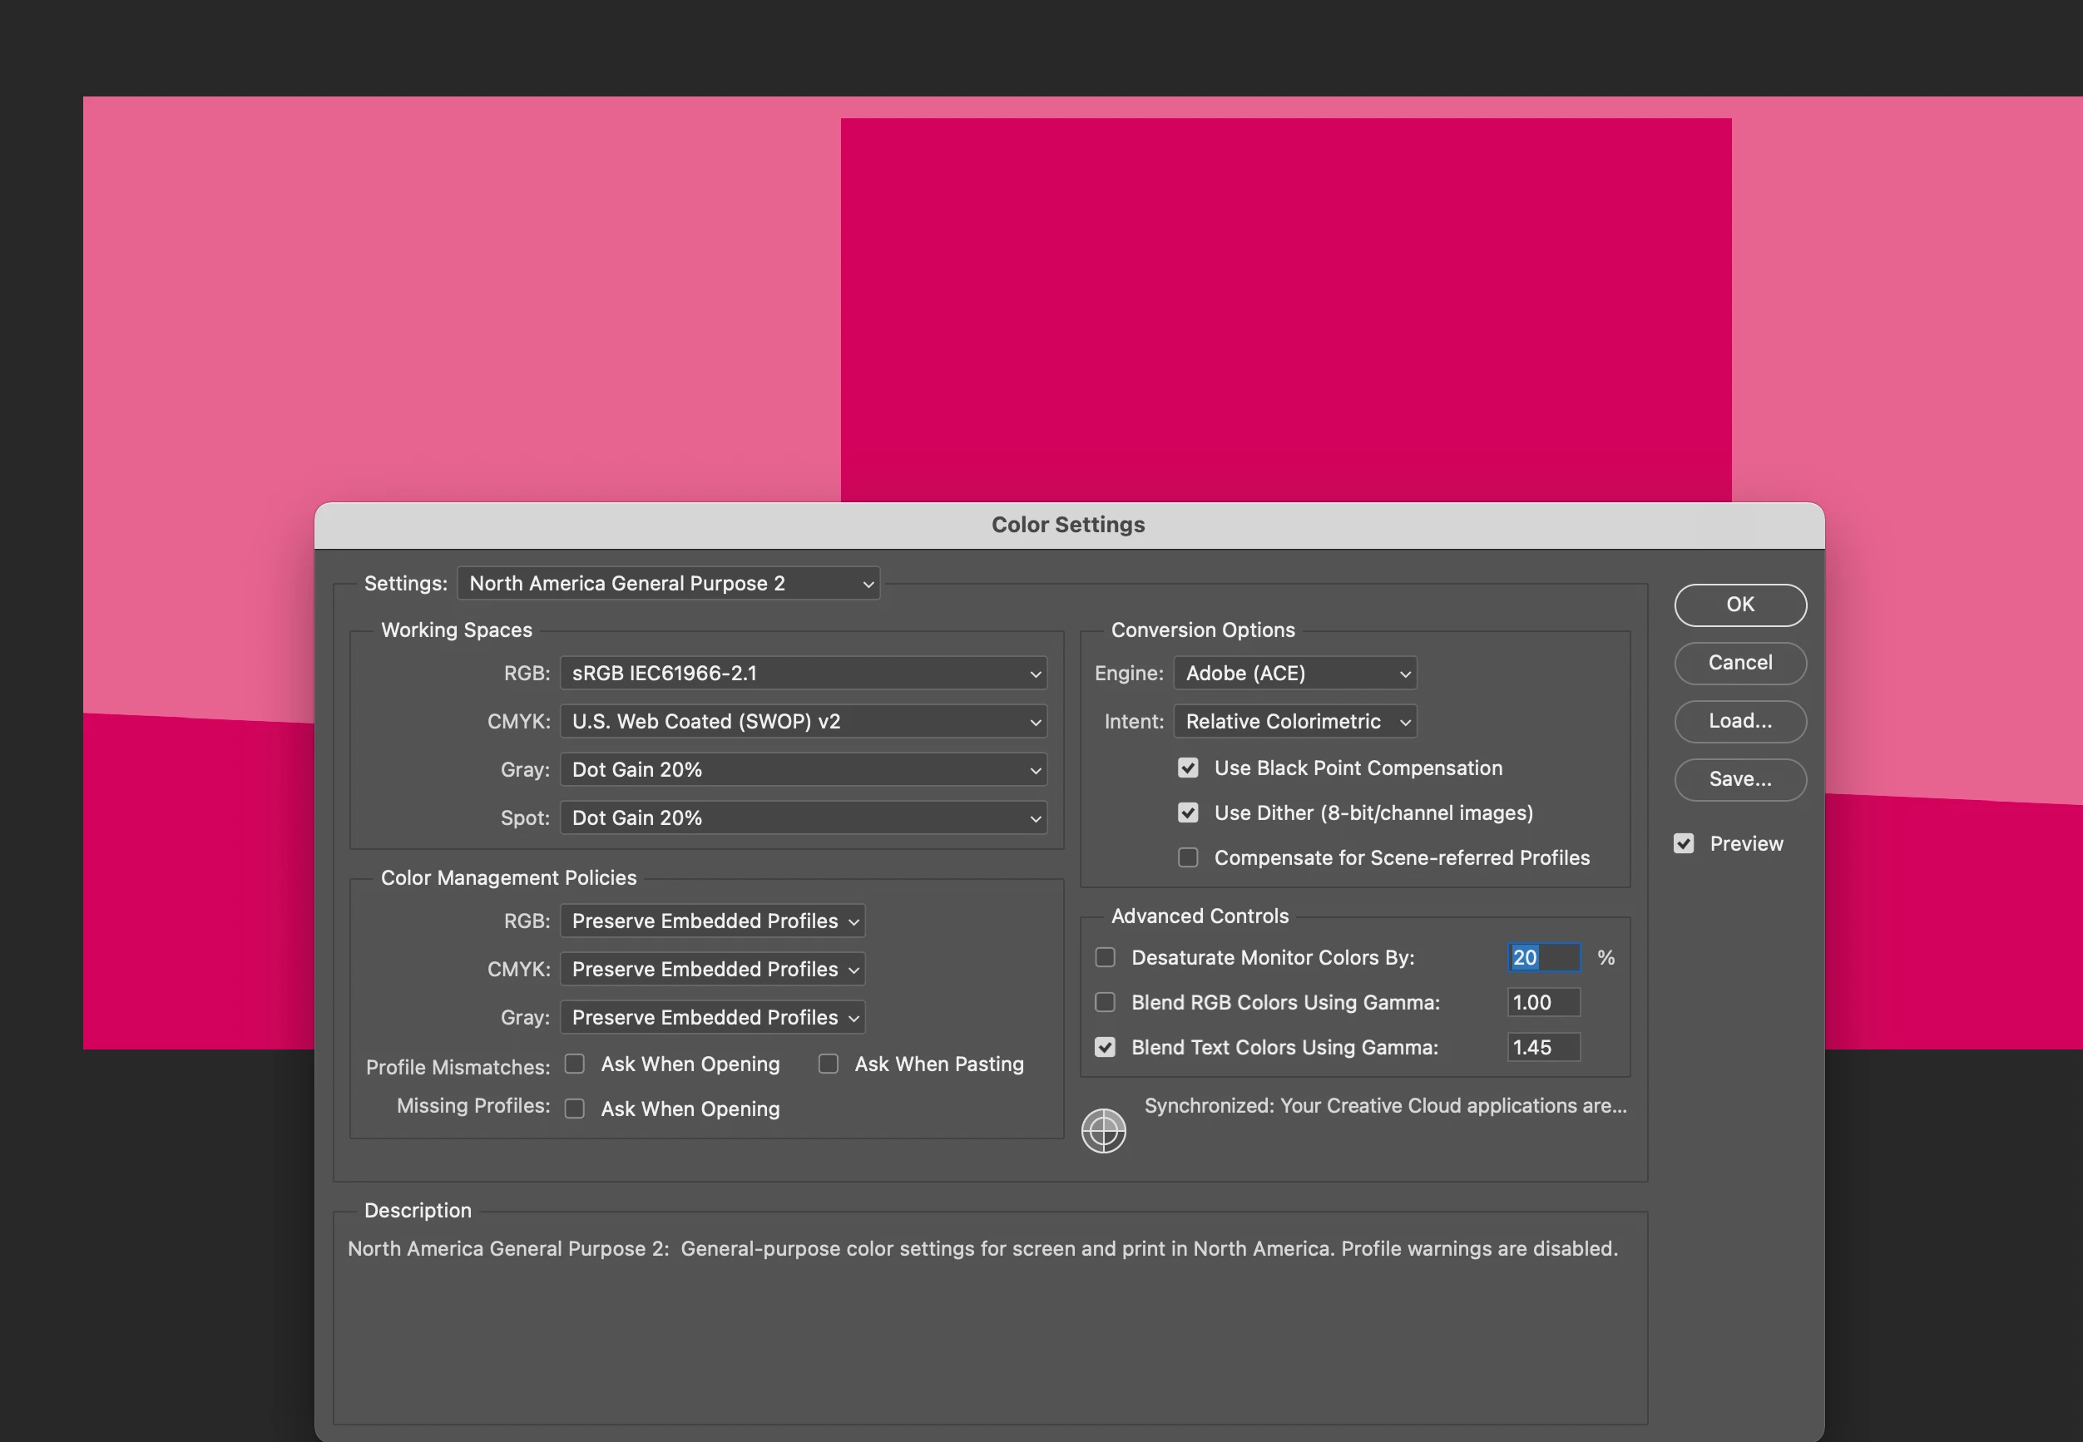Click the Creative Cloud sync status icon
Screen dimensions: 2083x1442
[x=1103, y=1130]
